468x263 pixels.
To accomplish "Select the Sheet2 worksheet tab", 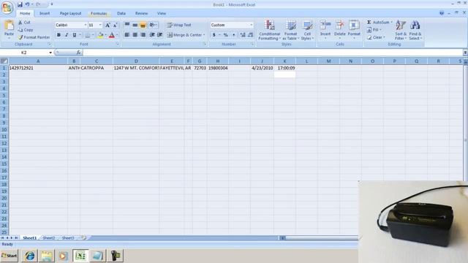I will click(x=49, y=238).
